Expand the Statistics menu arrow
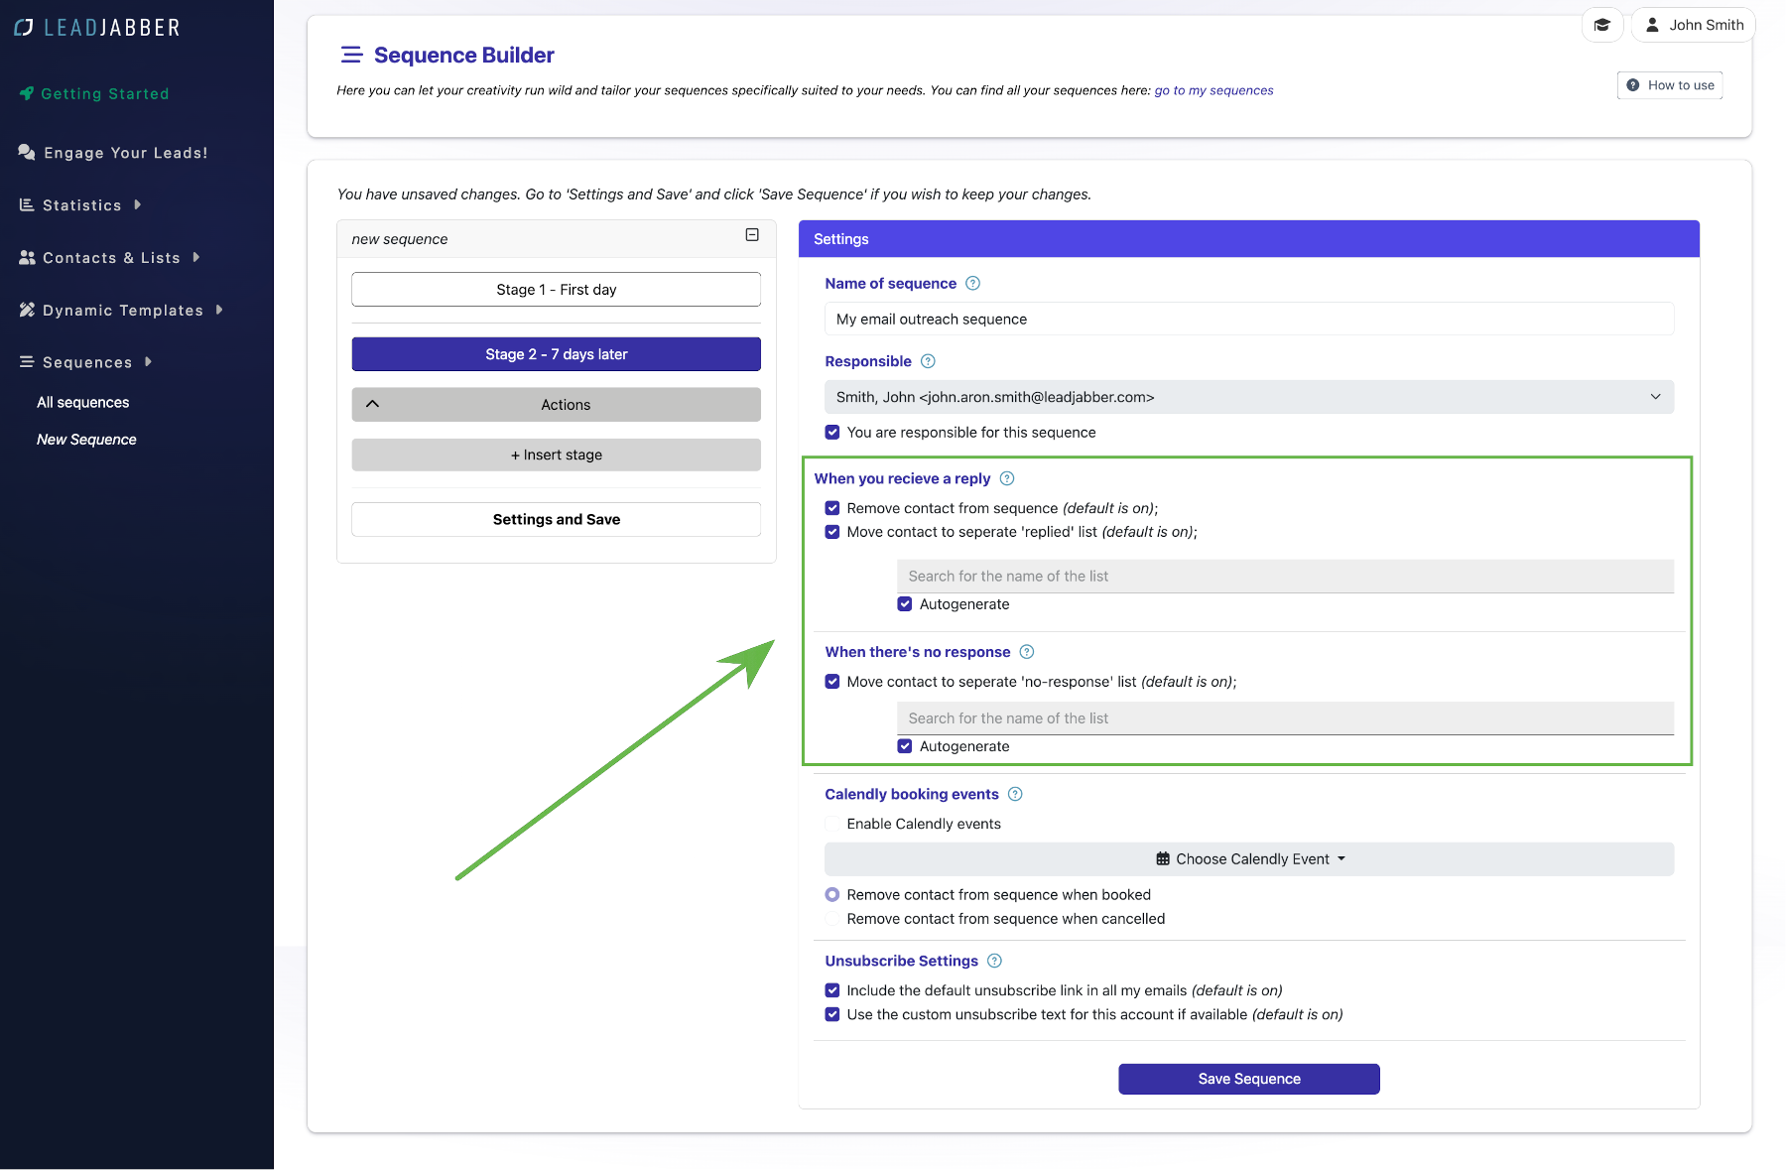Screen dimensions: 1786x1170 coord(138,204)
